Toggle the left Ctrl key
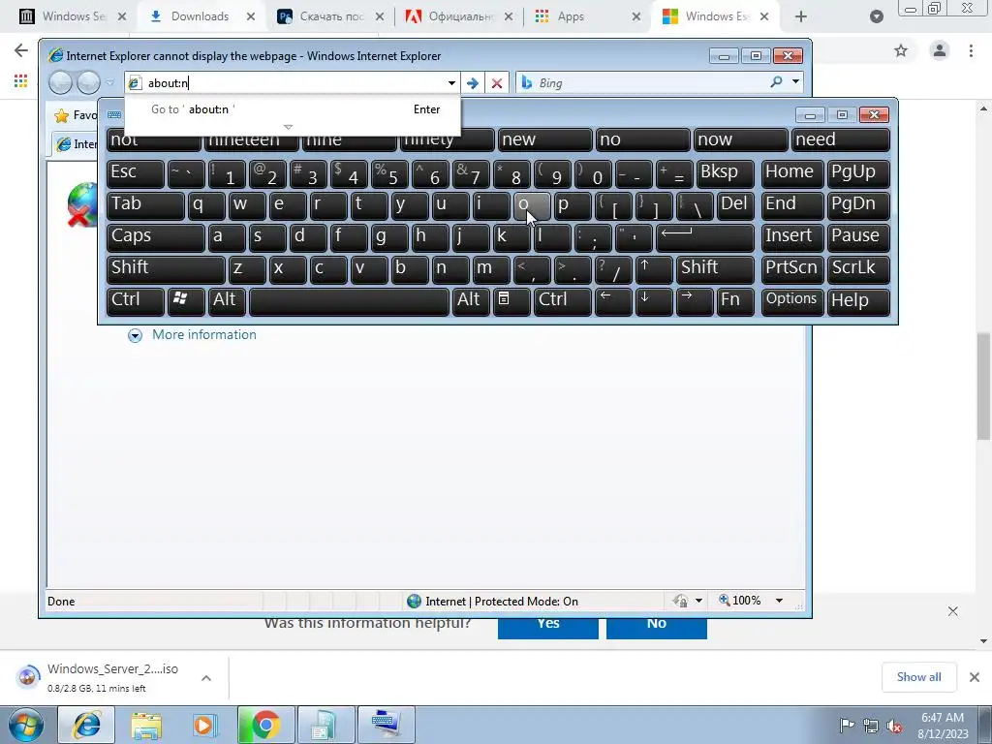Image resolution: width=992 pixels, height=744 pixels. [x=136, y=301]
